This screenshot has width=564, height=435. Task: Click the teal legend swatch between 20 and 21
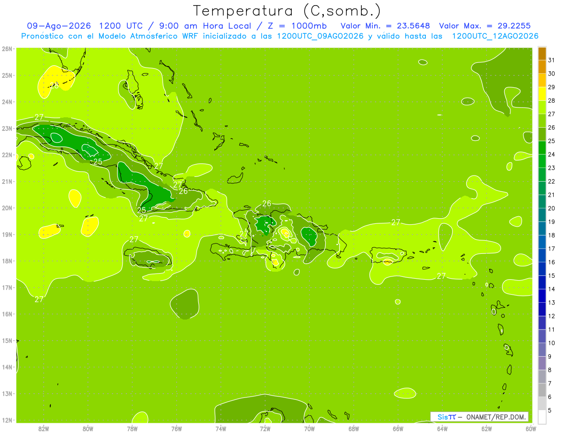(542, 202)
